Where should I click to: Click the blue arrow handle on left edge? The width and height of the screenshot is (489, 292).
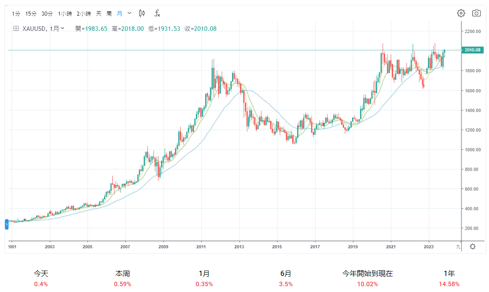point(7,224)
